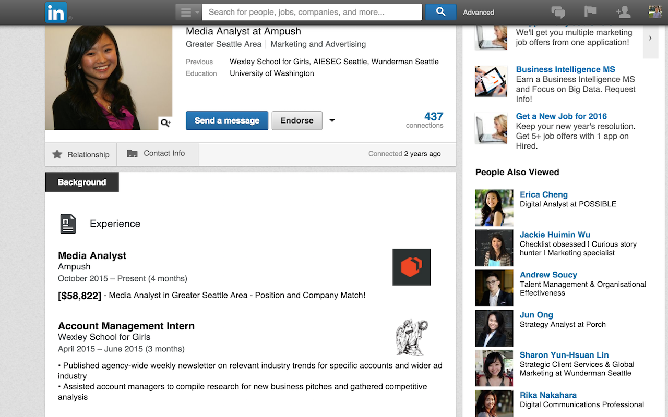The width and height of the screenshot is (668, 417).
Task: Open the Media Analyst position title
Action: pyautogui.click(x=92, y=255)
